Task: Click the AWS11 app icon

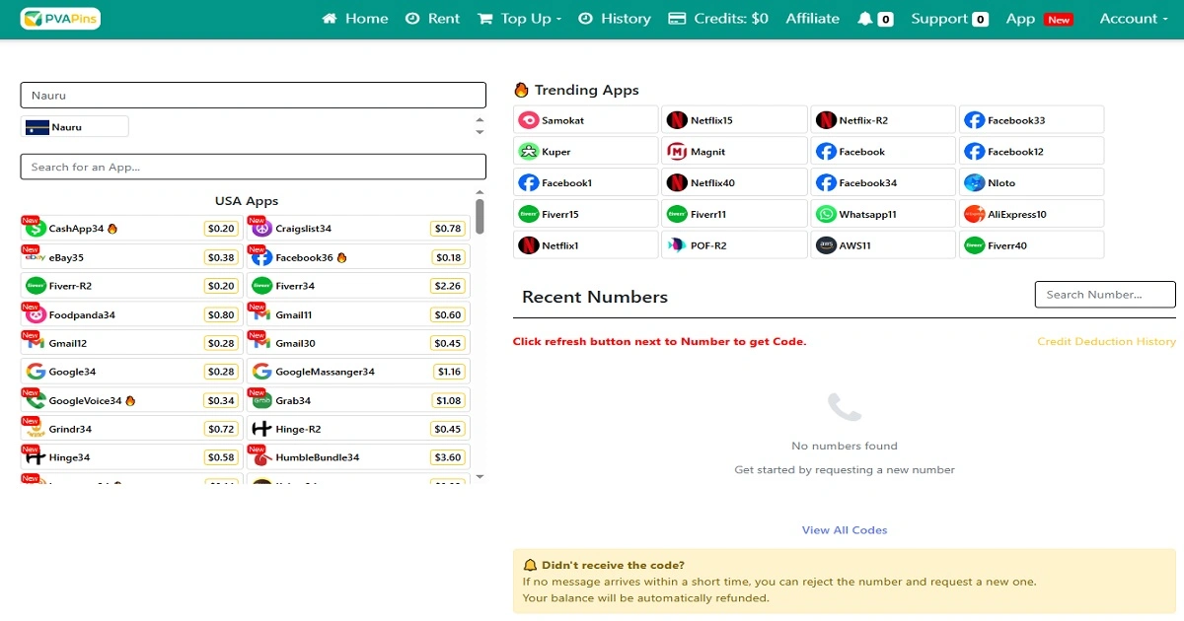Action: tap(826, 245)
